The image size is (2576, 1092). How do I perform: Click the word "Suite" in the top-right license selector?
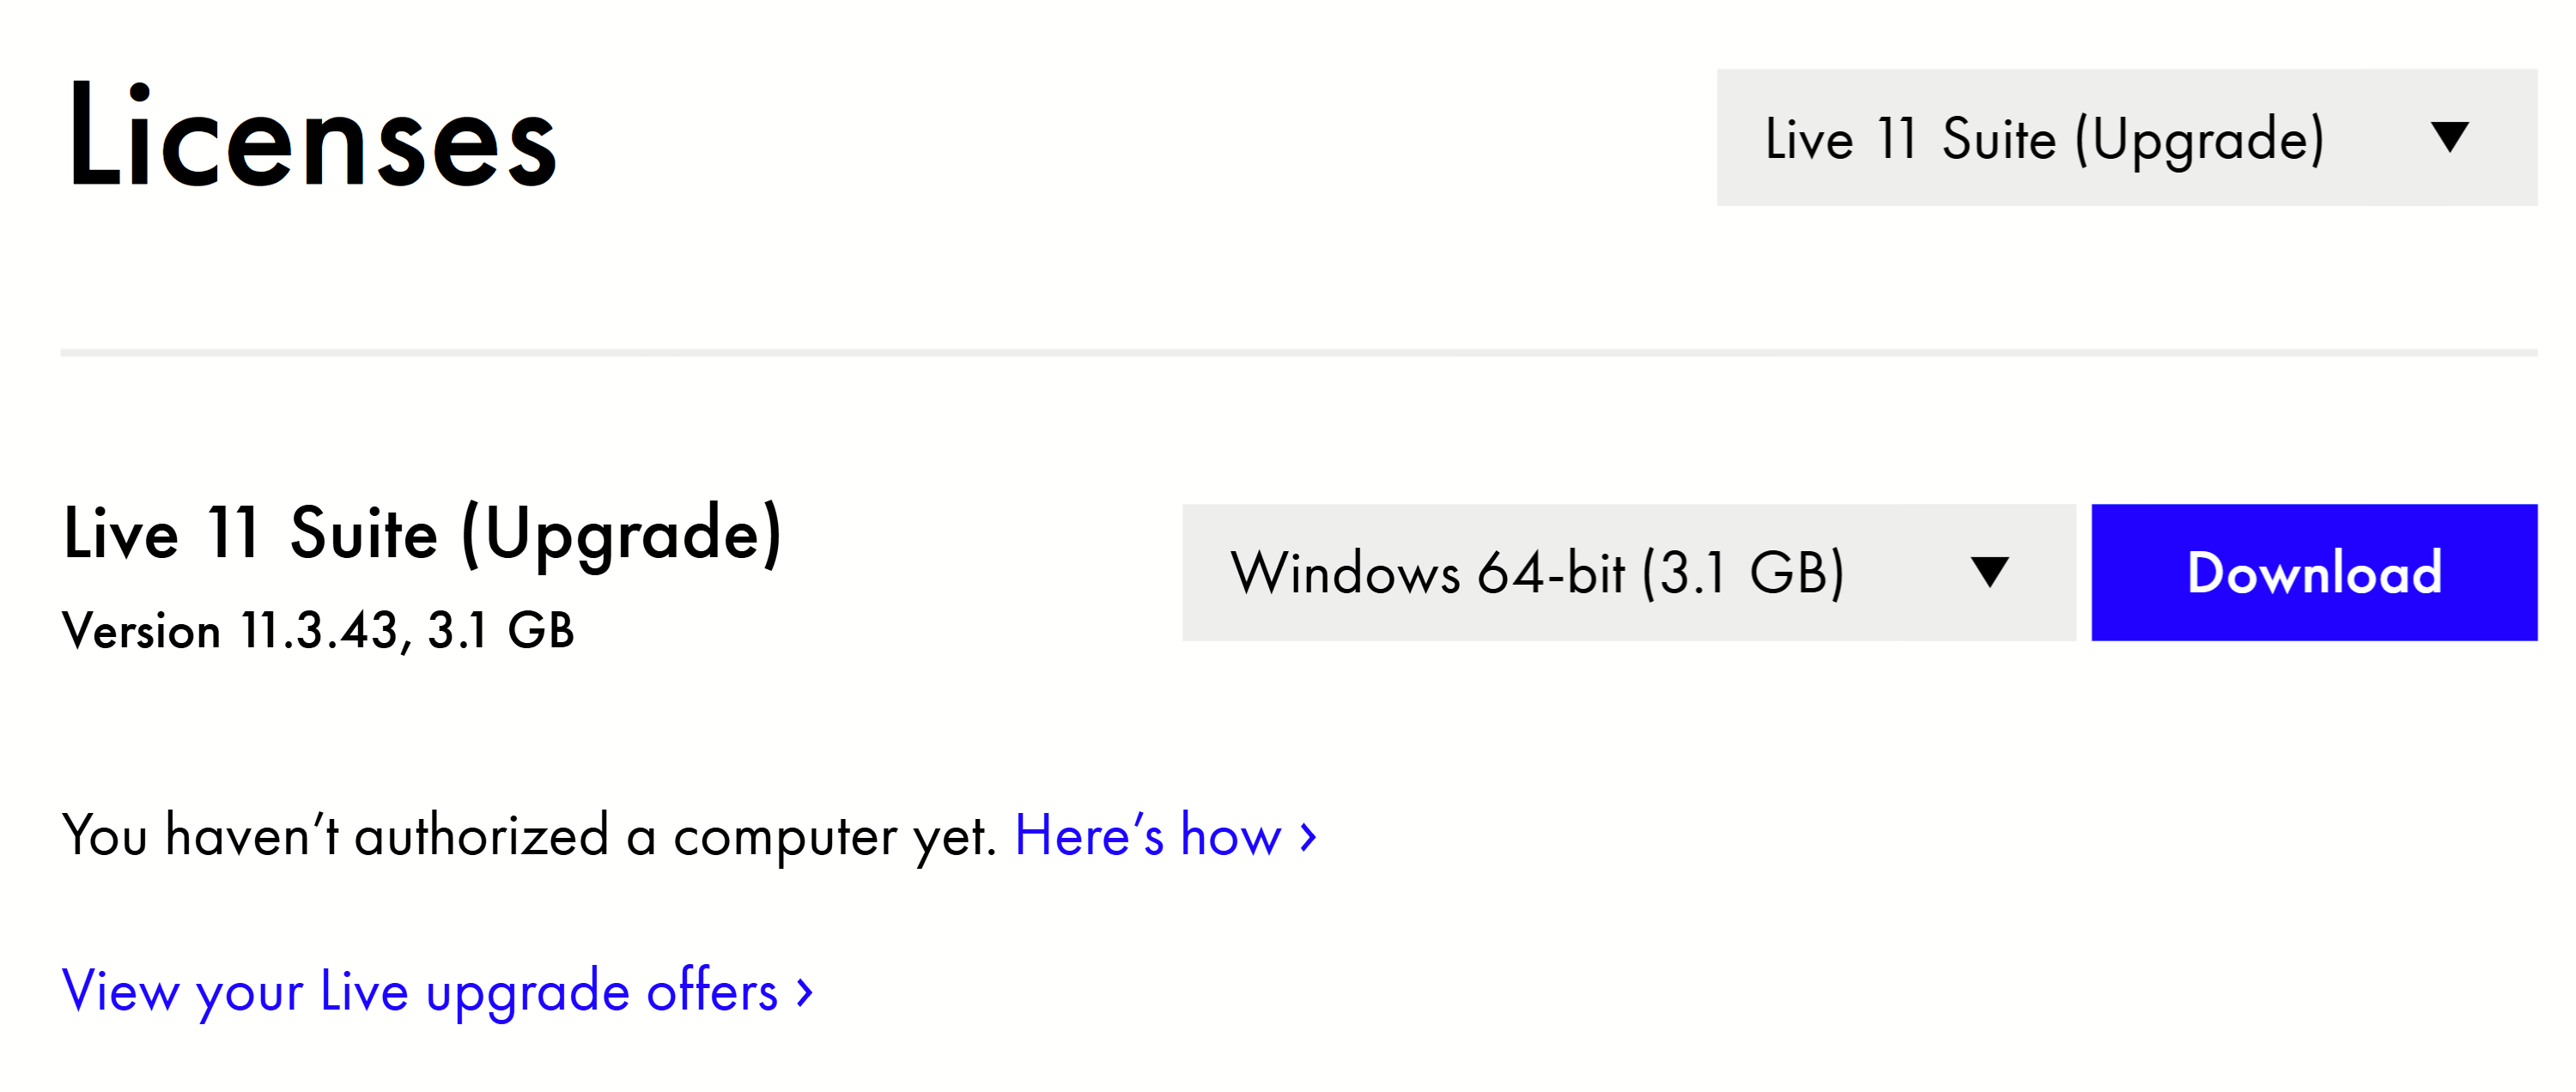coord(1998,138)
